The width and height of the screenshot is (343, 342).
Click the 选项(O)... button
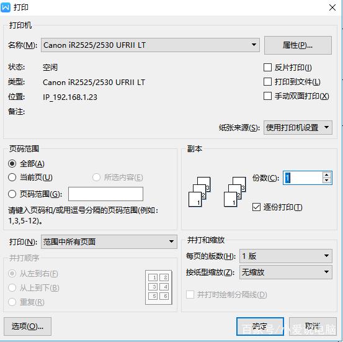(27, 326)
